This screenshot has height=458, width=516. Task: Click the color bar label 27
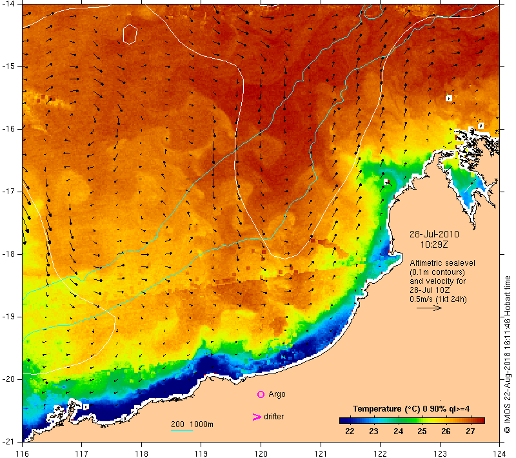click(470, 432)
